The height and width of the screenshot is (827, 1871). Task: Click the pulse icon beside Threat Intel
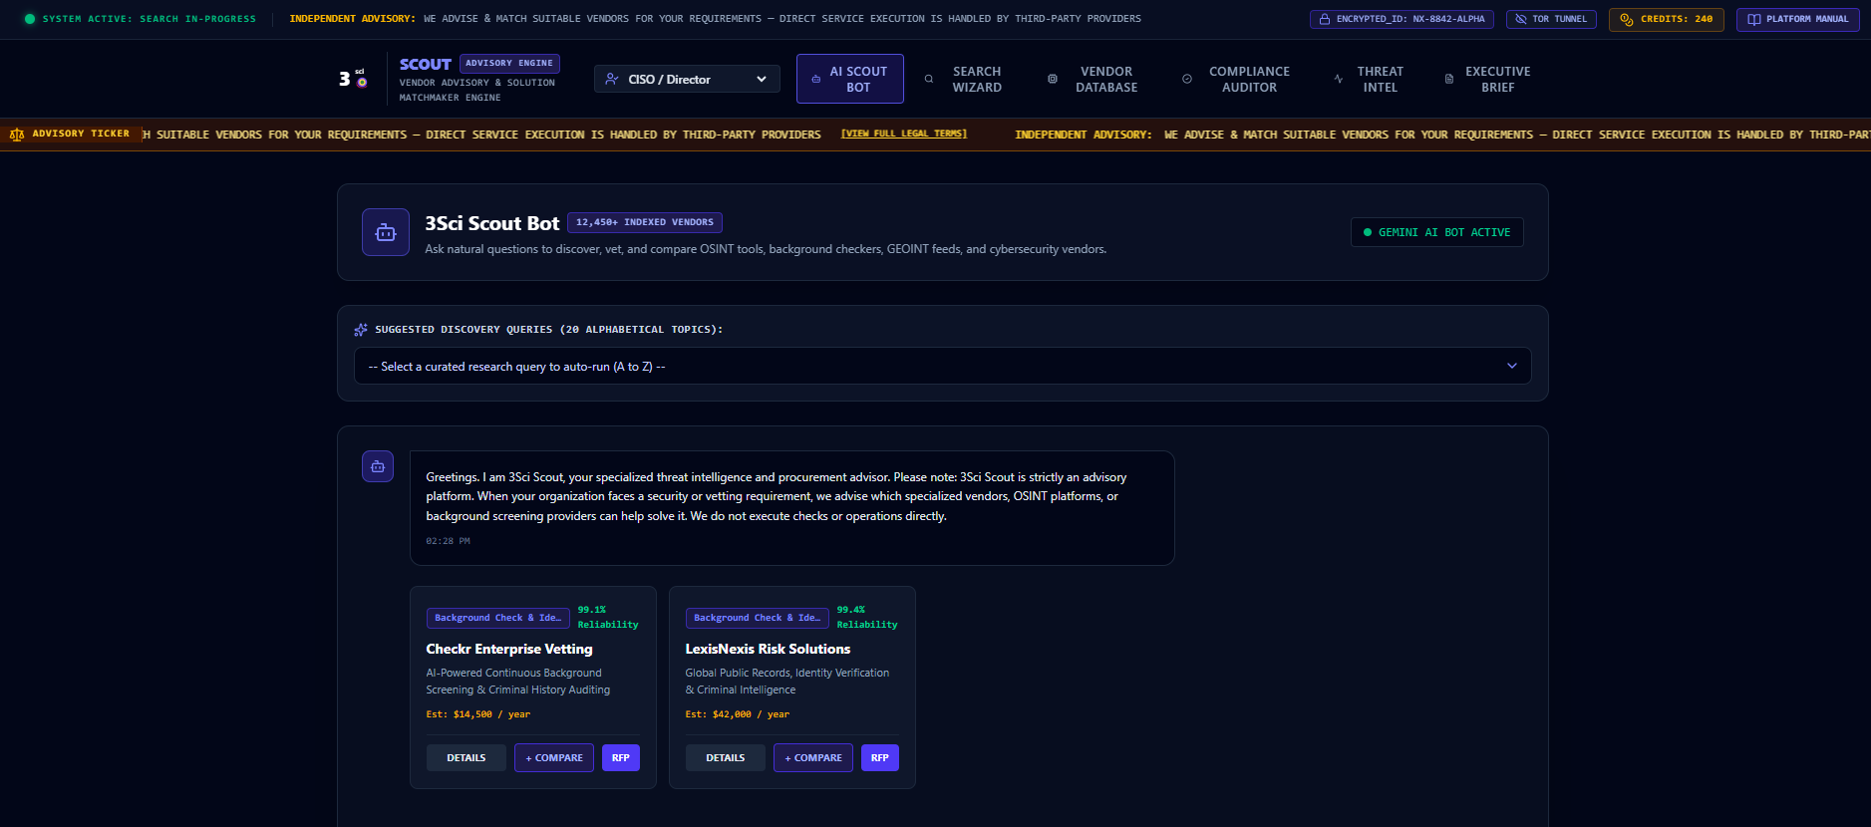[x=1339, y=79]
